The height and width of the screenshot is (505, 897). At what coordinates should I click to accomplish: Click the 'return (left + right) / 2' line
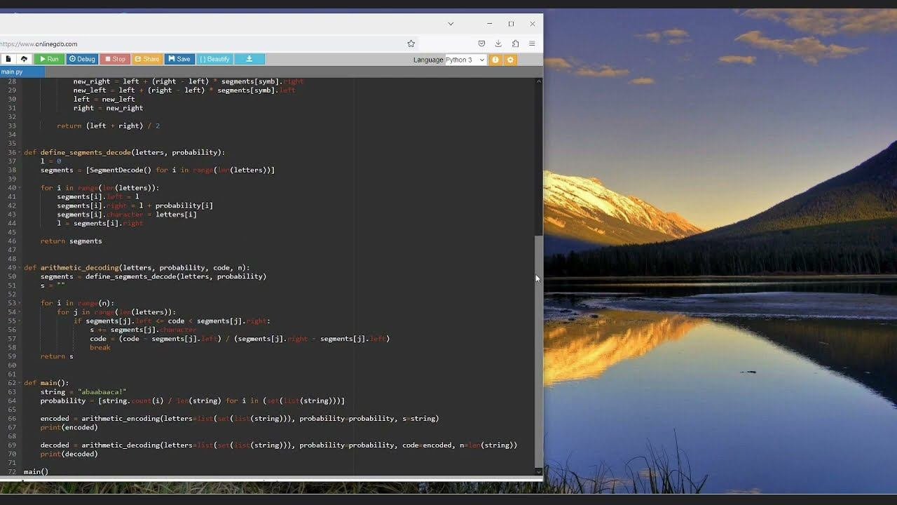pos(109,126)
